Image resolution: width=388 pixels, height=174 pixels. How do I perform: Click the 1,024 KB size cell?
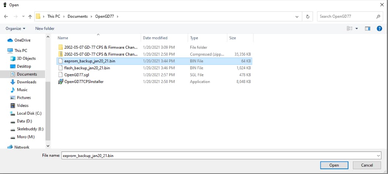click(x=244, y=68)
